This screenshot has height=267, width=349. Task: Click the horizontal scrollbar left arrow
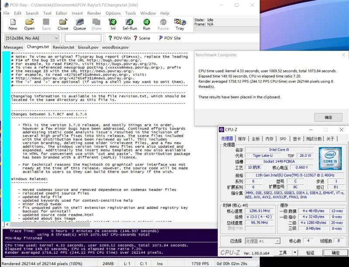[x=7, y=224]
